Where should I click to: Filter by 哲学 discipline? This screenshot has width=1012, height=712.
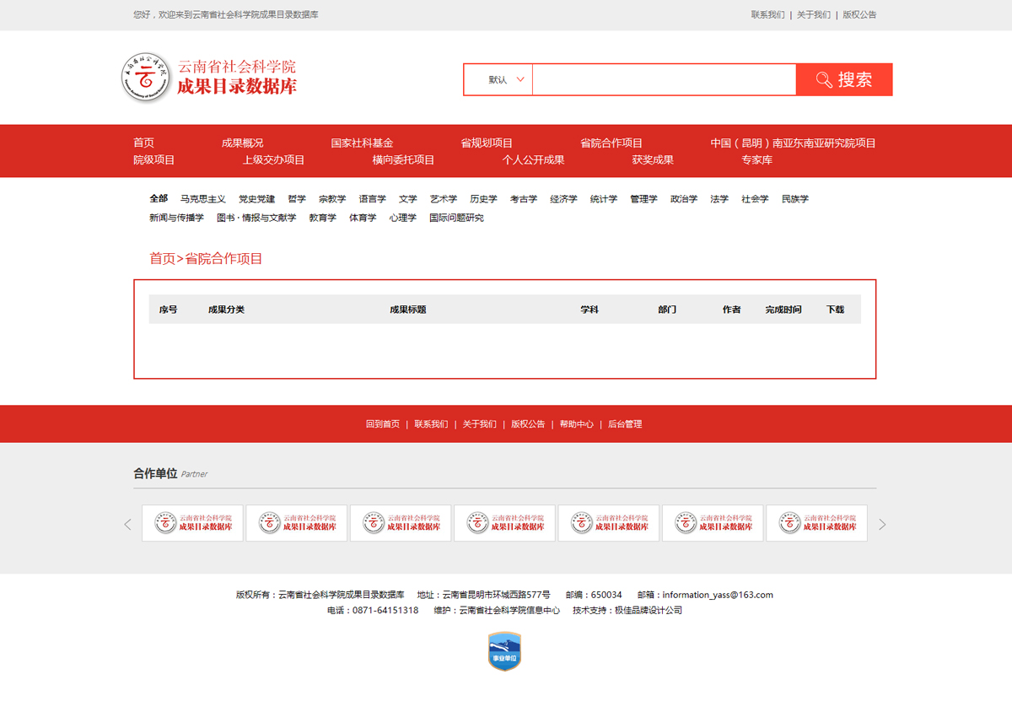click(x=297, y=199)
